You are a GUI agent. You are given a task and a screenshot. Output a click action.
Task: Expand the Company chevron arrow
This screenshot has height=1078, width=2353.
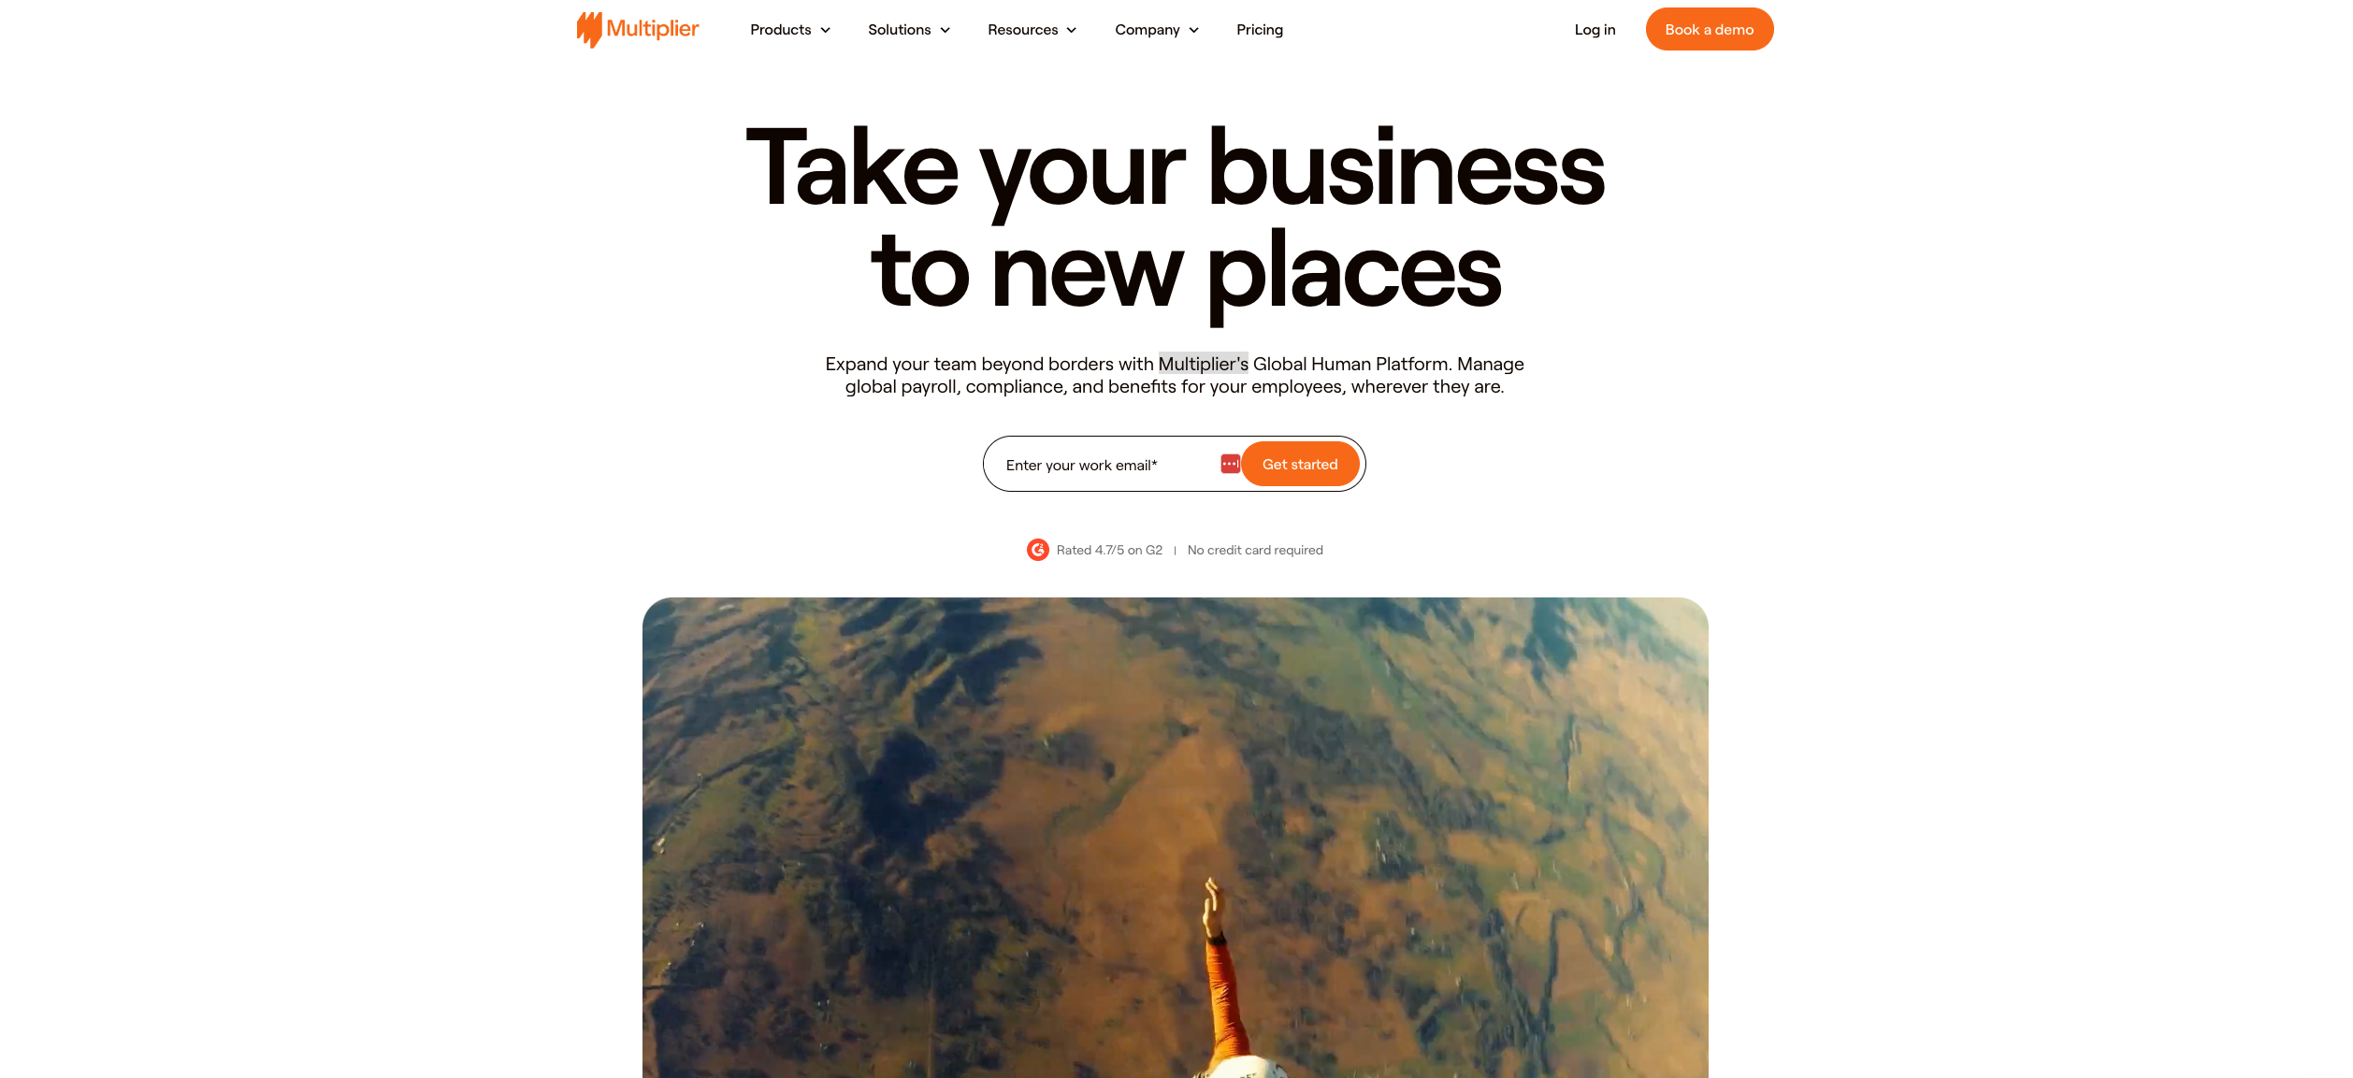pos(1194,30)
